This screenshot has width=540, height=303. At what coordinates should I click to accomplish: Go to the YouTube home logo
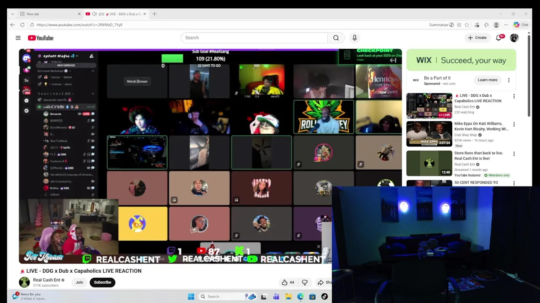click(40, 38)
